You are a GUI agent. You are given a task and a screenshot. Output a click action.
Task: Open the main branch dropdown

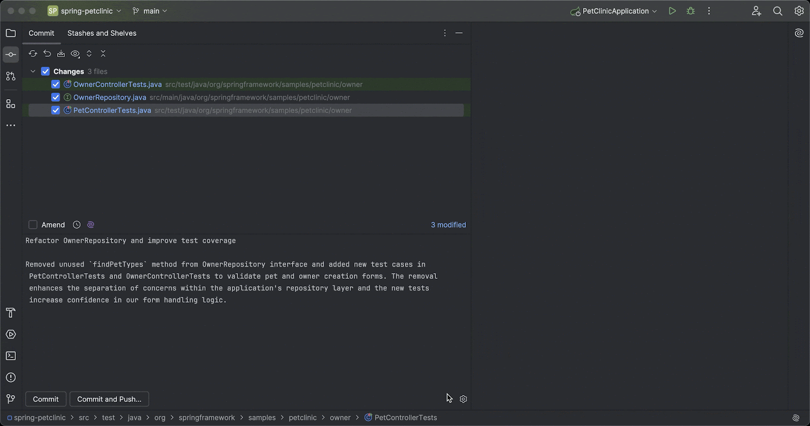[x=150, y=11]
